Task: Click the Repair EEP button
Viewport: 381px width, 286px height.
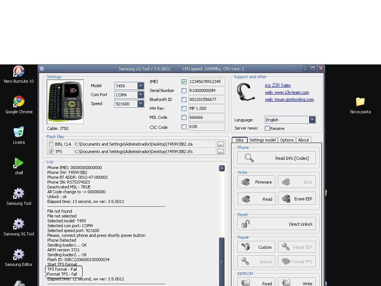Action: tap(297, 247)
